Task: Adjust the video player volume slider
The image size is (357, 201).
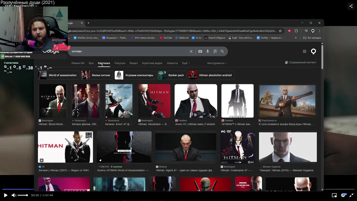Action: pyautogui.click(x=23, y=195)
